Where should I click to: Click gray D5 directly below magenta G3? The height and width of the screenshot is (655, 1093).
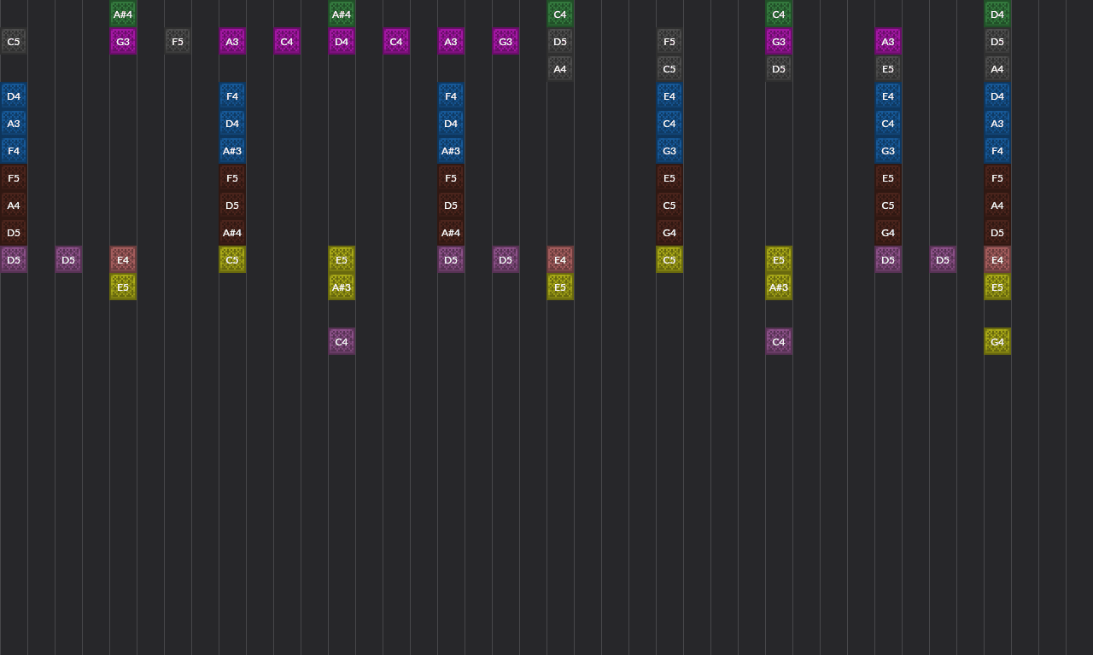point(779,68)
